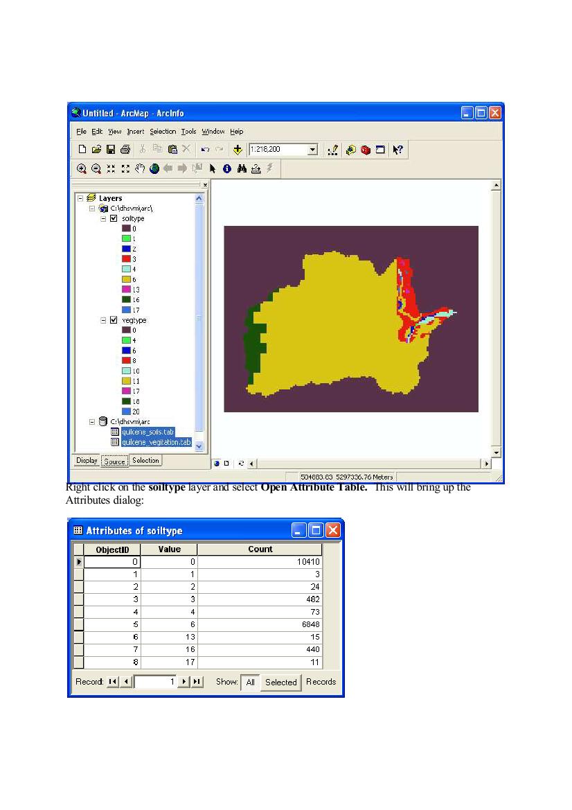
Task: Collapse the C:\dhsvm\arc\ folder with globe icon
Action: coord(92,208)
